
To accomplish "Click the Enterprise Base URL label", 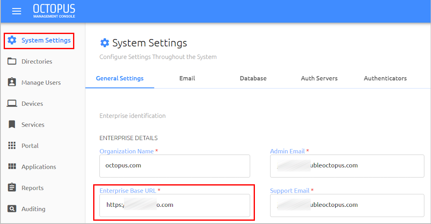I will 128,191.
